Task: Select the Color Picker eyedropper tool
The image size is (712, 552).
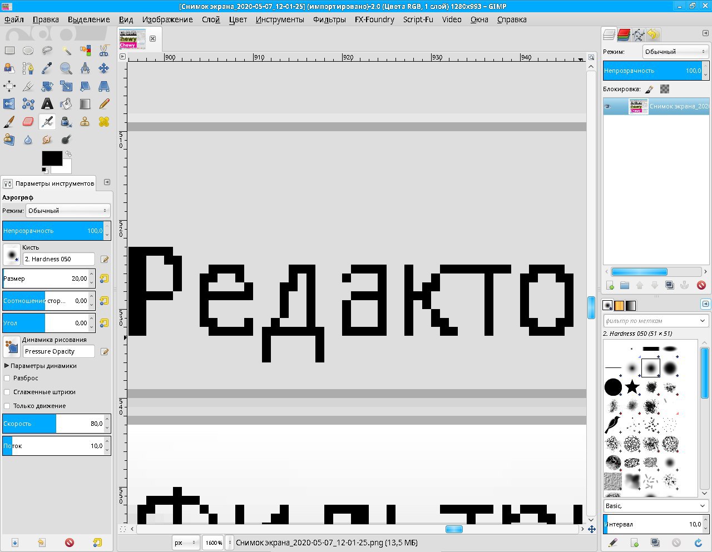Action: click(x=47, y=68)
